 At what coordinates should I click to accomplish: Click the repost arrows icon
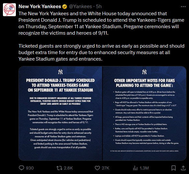coord(59,168)
